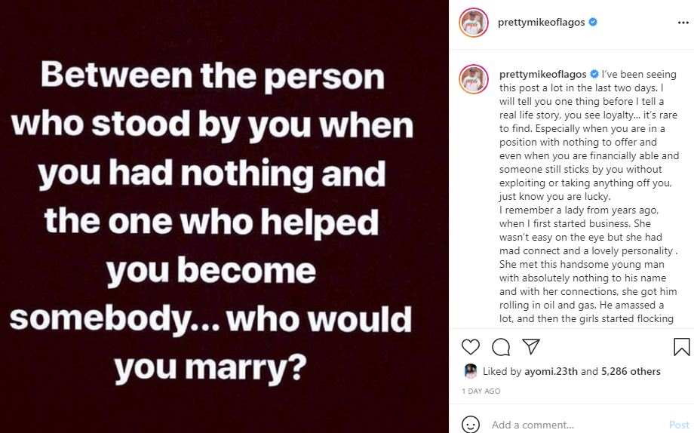The image size is (694, 433).
Task: Open prettymikeoflagos profile from header username
Action: pos(542,22)
